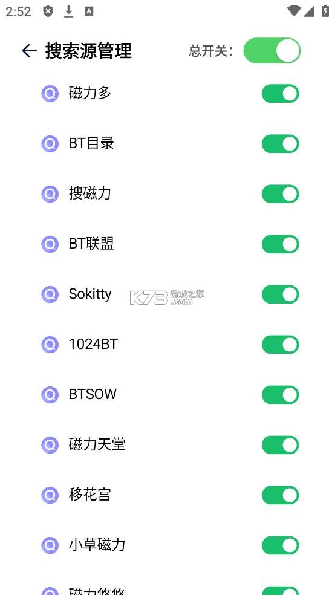The image size is (335, 595).
Task: Toggle the Sokitty source switch
Action: click(x=281, y=294)
